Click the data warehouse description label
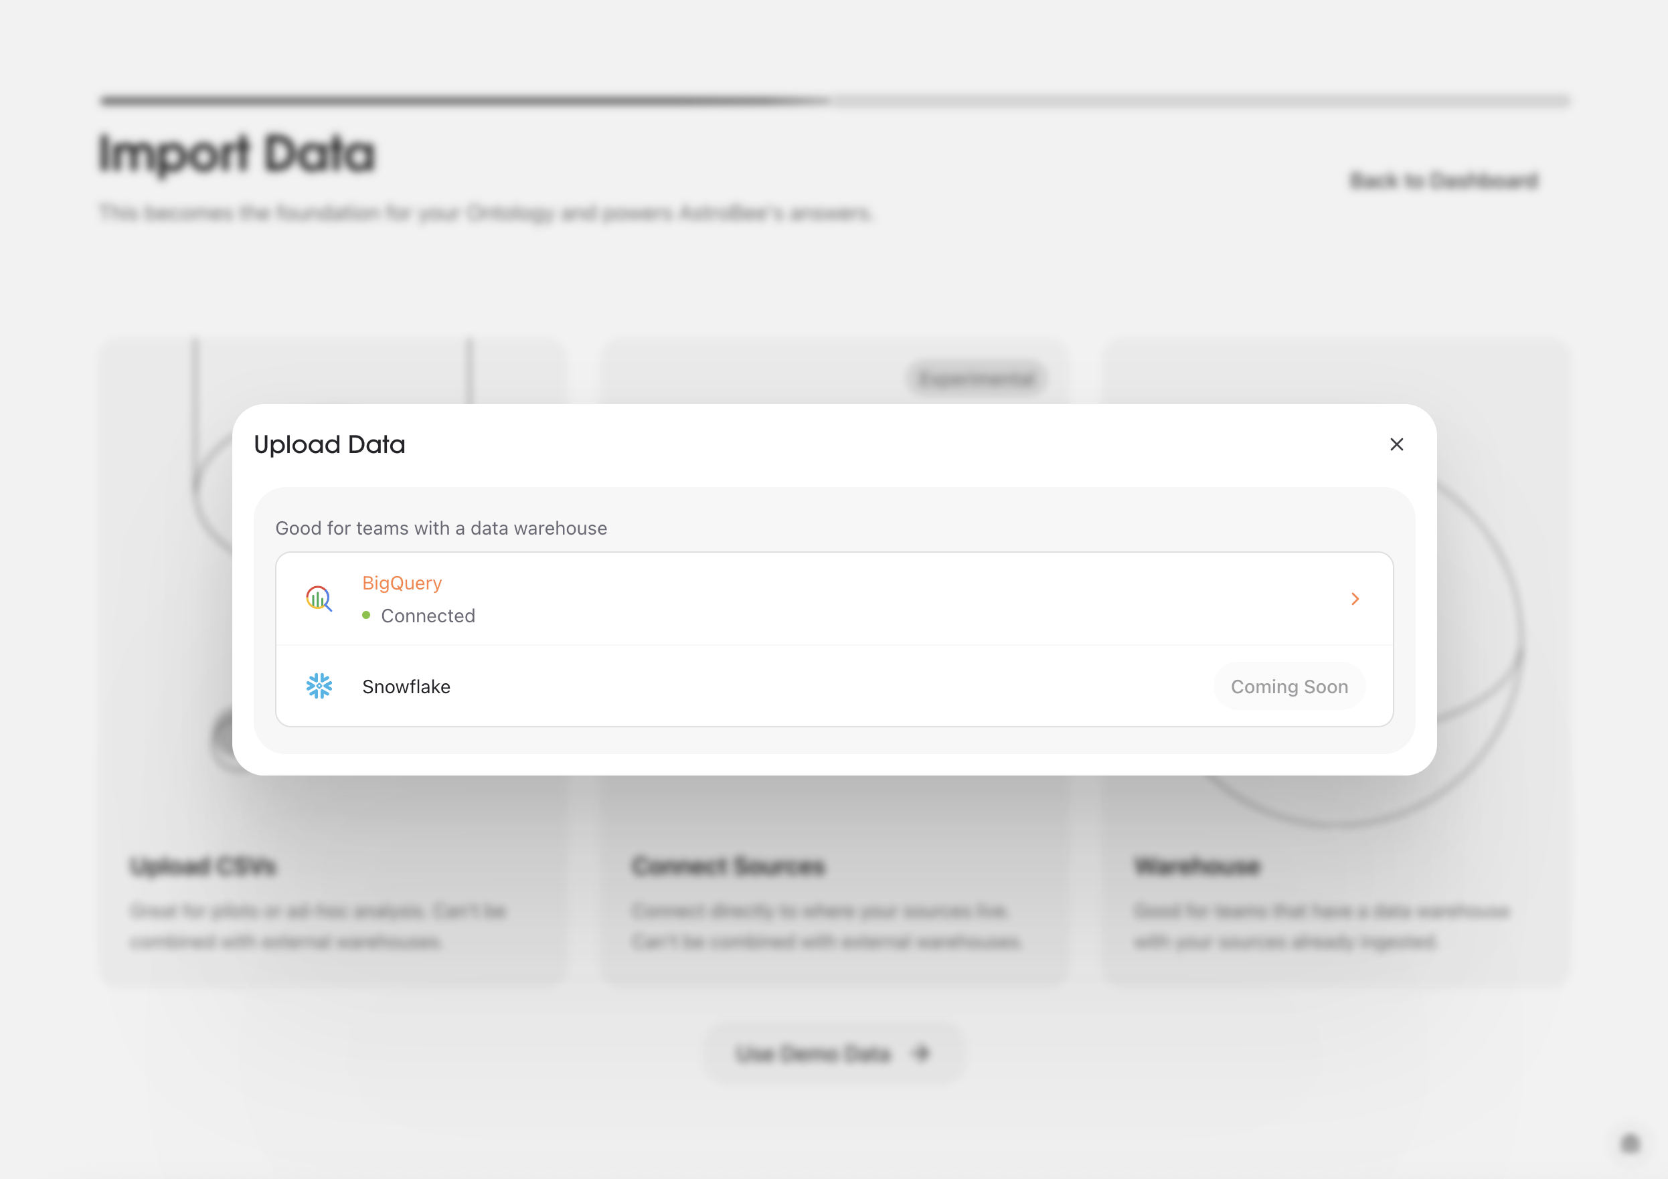The image size is (1668, 1179). tap(441, 528)
